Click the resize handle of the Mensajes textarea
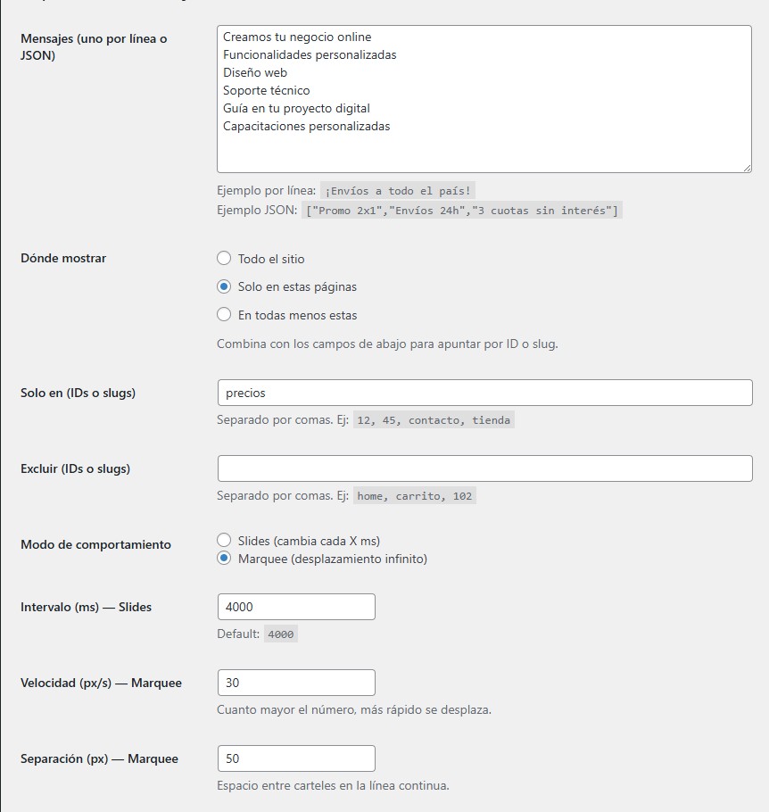 click(748, 168)
